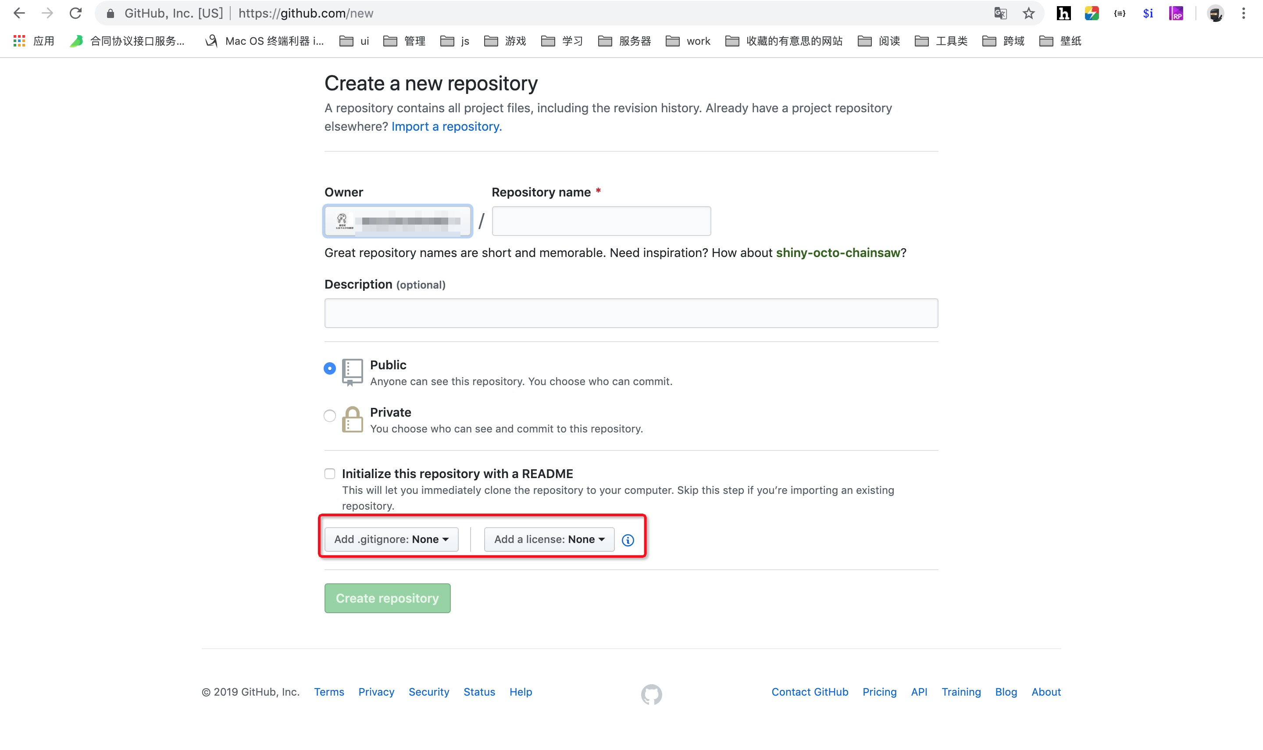The image size is (1263, 750).
Task: Click the license info circle icon
Action: tap(628, 540)
